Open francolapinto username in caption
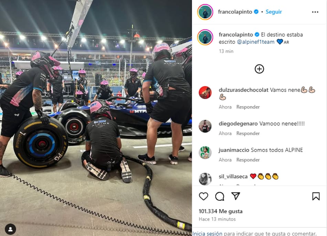 (x=236, y=35)
